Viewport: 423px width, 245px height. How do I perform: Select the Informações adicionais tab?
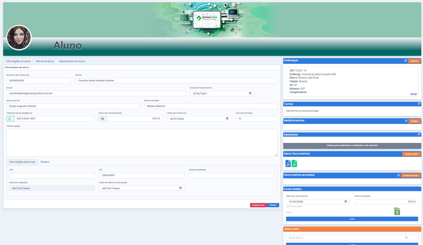22,162
